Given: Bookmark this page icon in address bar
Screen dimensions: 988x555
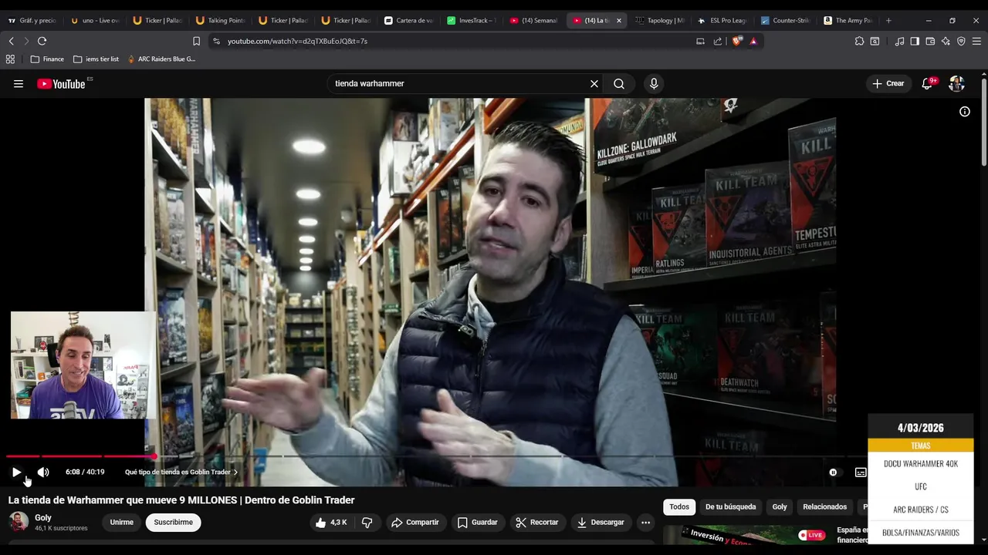Looking at the screenshot, I should [x=196, y=41].
